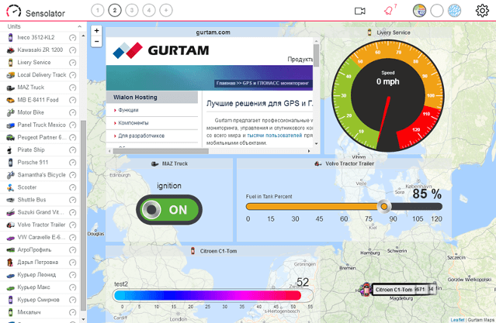Image resolution: width=496 pixels, height=323 pixels.
Task: Click the Citroen C1-Tom map marker label
Action: tap(400, 290)
